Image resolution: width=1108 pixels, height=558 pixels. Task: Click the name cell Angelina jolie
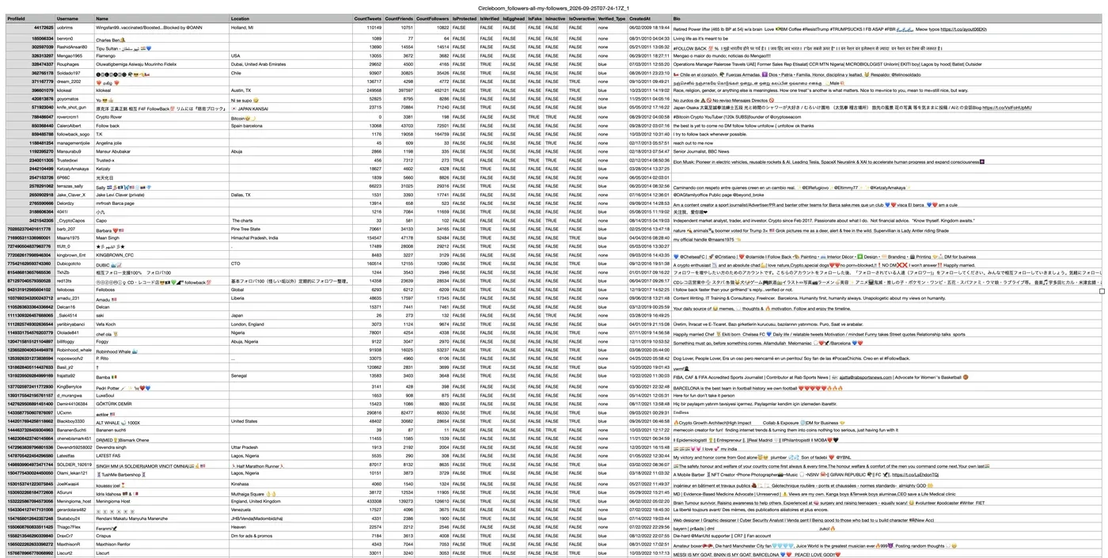[x=110, y=144]
